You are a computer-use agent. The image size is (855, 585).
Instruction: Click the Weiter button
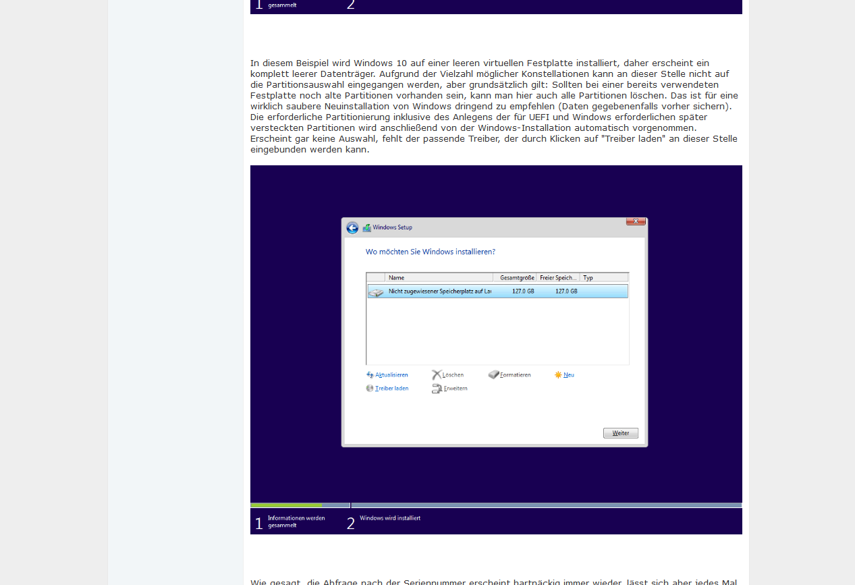621,433
